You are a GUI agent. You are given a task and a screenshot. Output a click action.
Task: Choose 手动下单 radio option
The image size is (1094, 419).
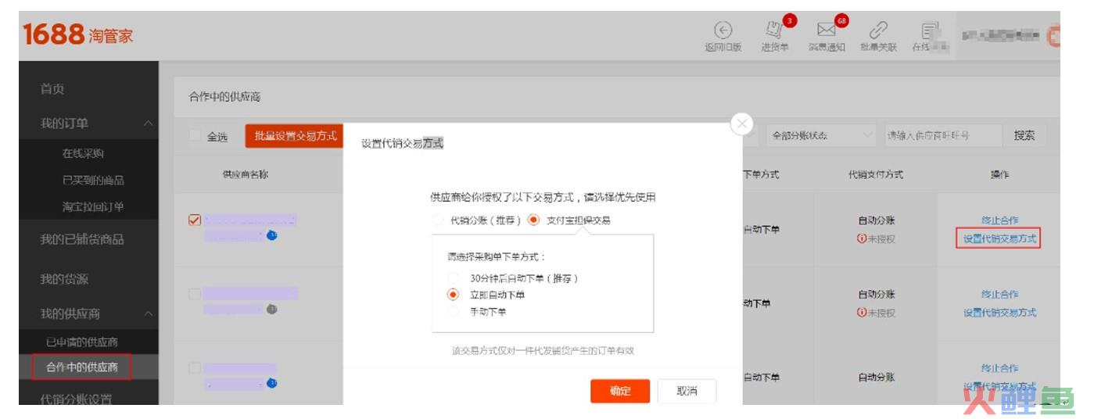[x=453, y=312]
